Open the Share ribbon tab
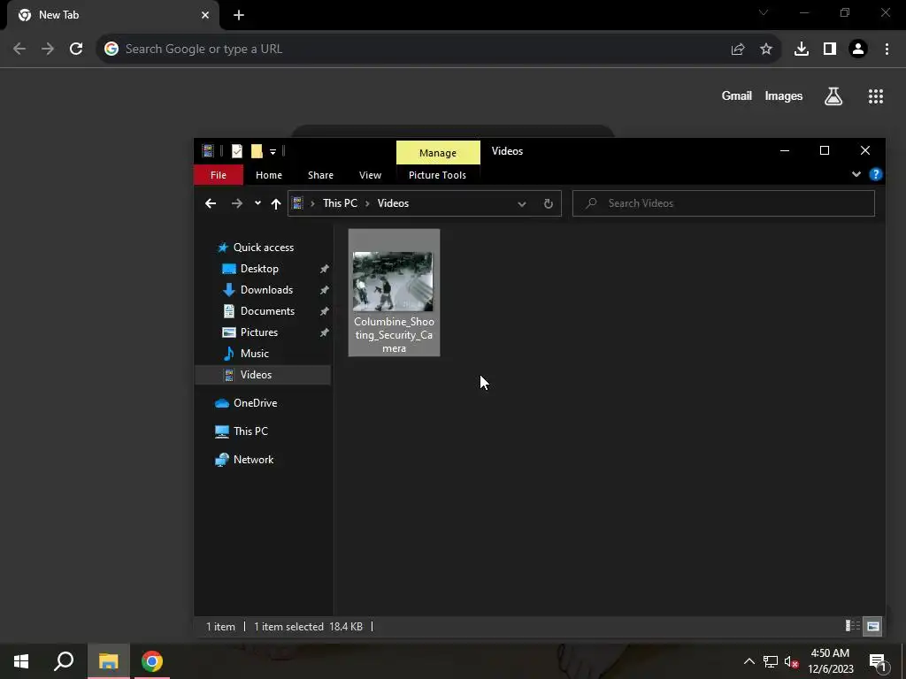 click(x=320, y=175)
